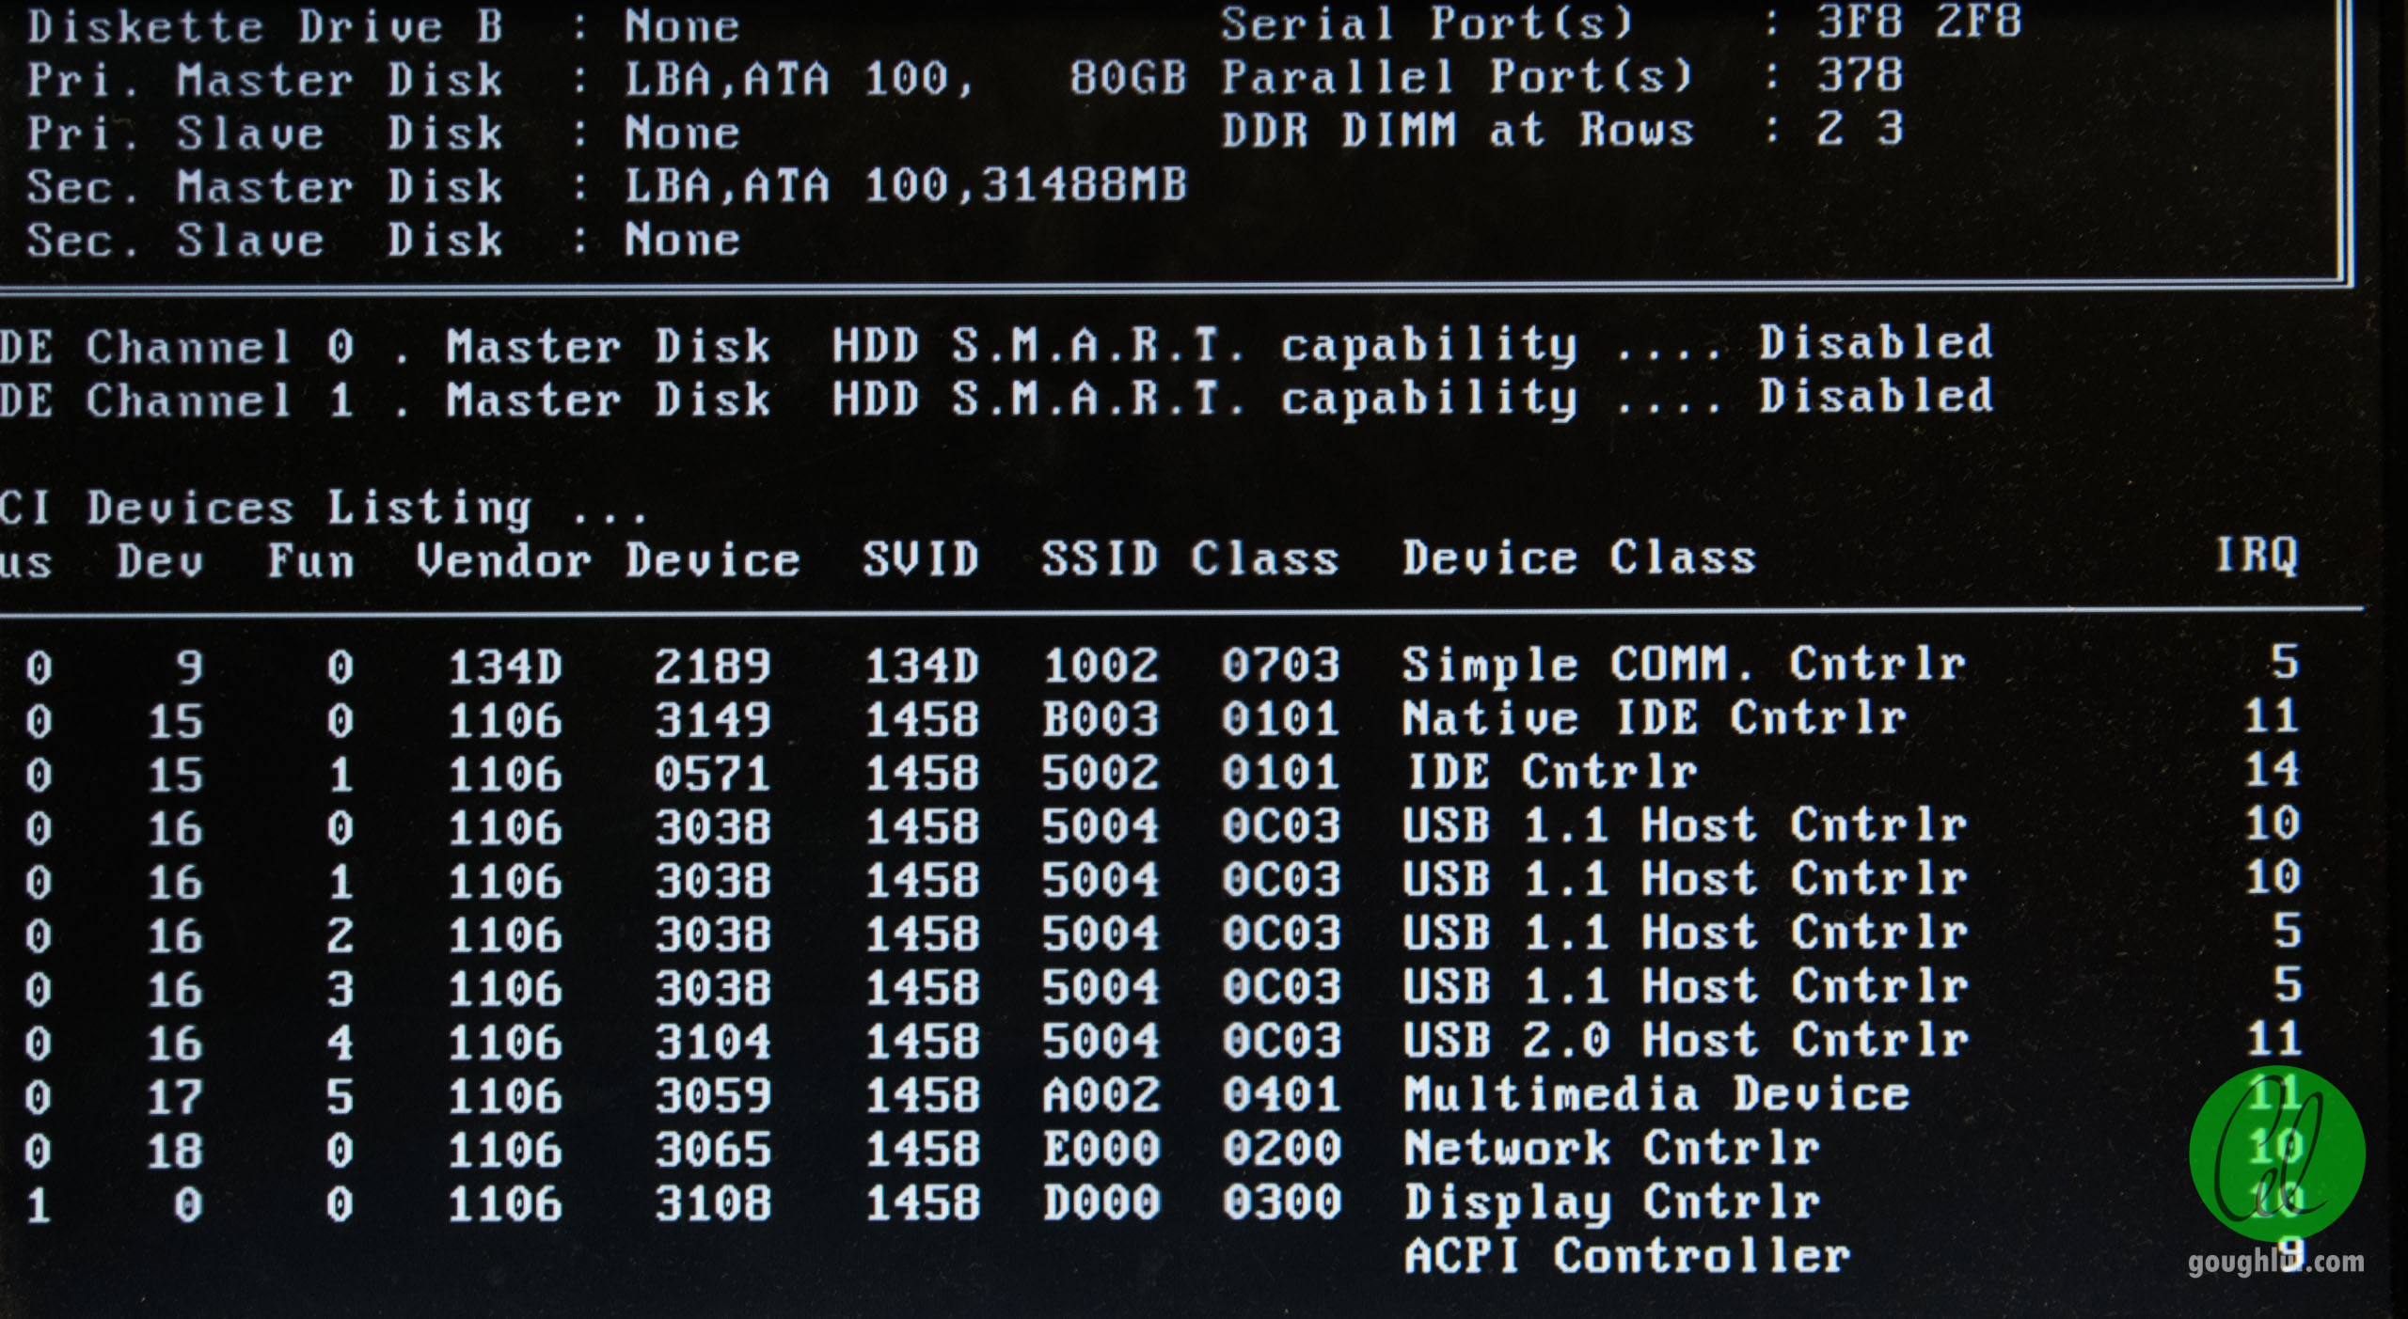Viewport: 2408px width, 1319px height.
Task: Select SSID value "D000"
Action: click(x=1100, y=1202)
